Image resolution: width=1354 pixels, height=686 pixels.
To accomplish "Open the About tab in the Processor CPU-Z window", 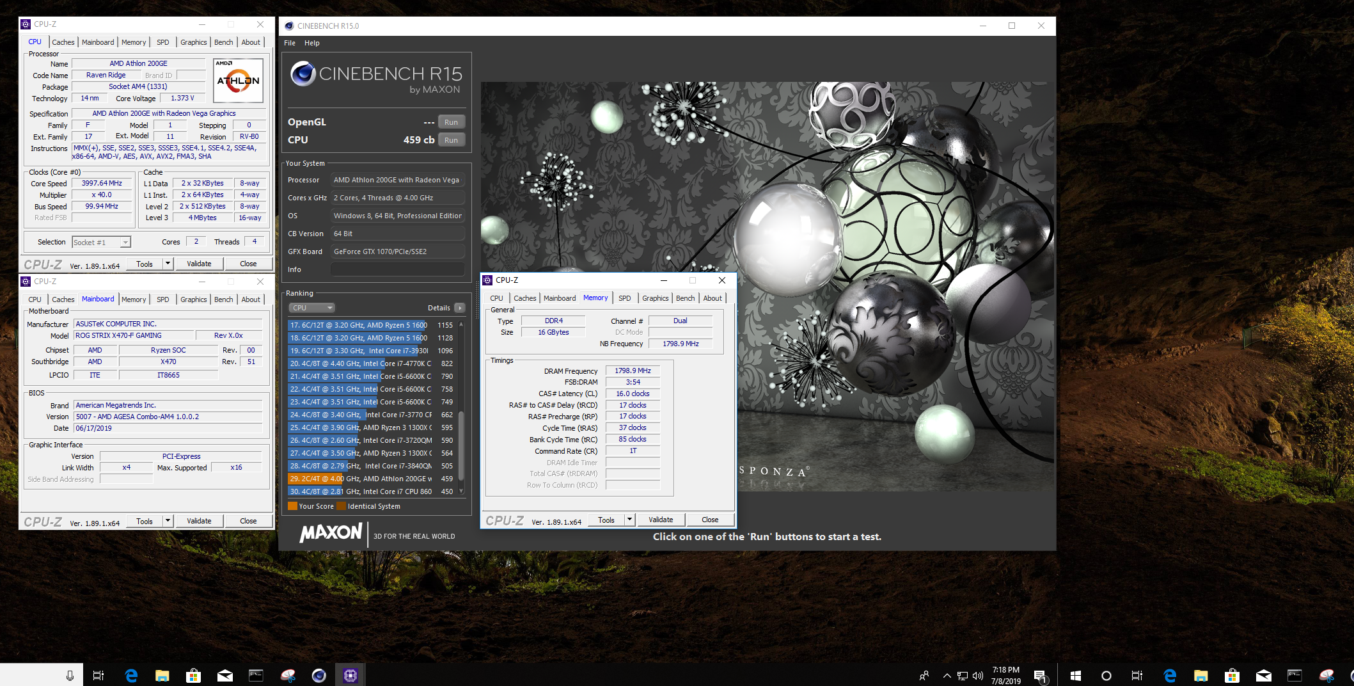I will coord(251,42).
